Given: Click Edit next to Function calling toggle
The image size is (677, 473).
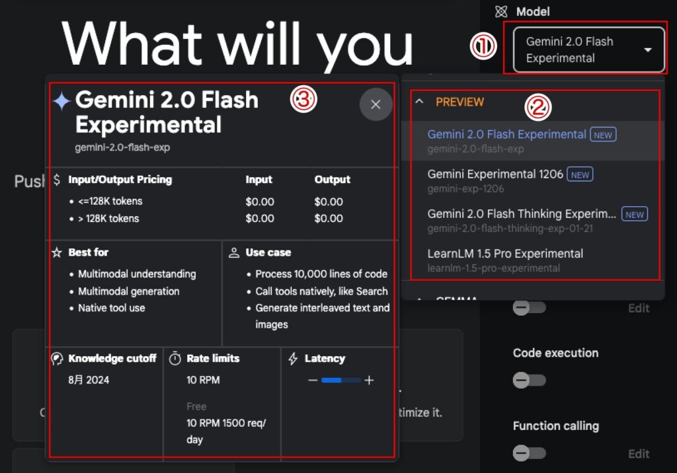Looking at the screenshot, I should coord(639,454).
